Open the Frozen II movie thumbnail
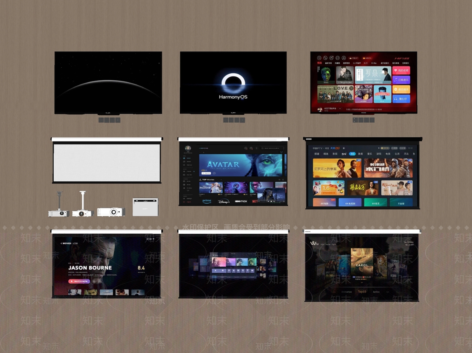The image size is (472, 353). tap(211, 187)
